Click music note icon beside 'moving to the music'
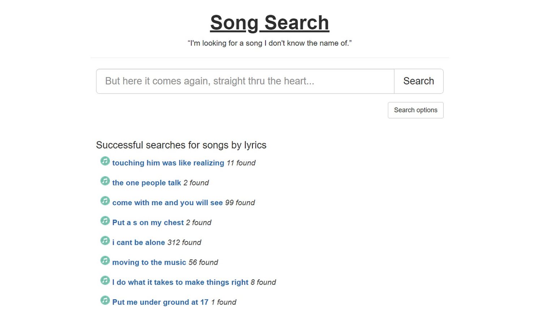Viewport: 555px width, 312px height. [105, 260]
